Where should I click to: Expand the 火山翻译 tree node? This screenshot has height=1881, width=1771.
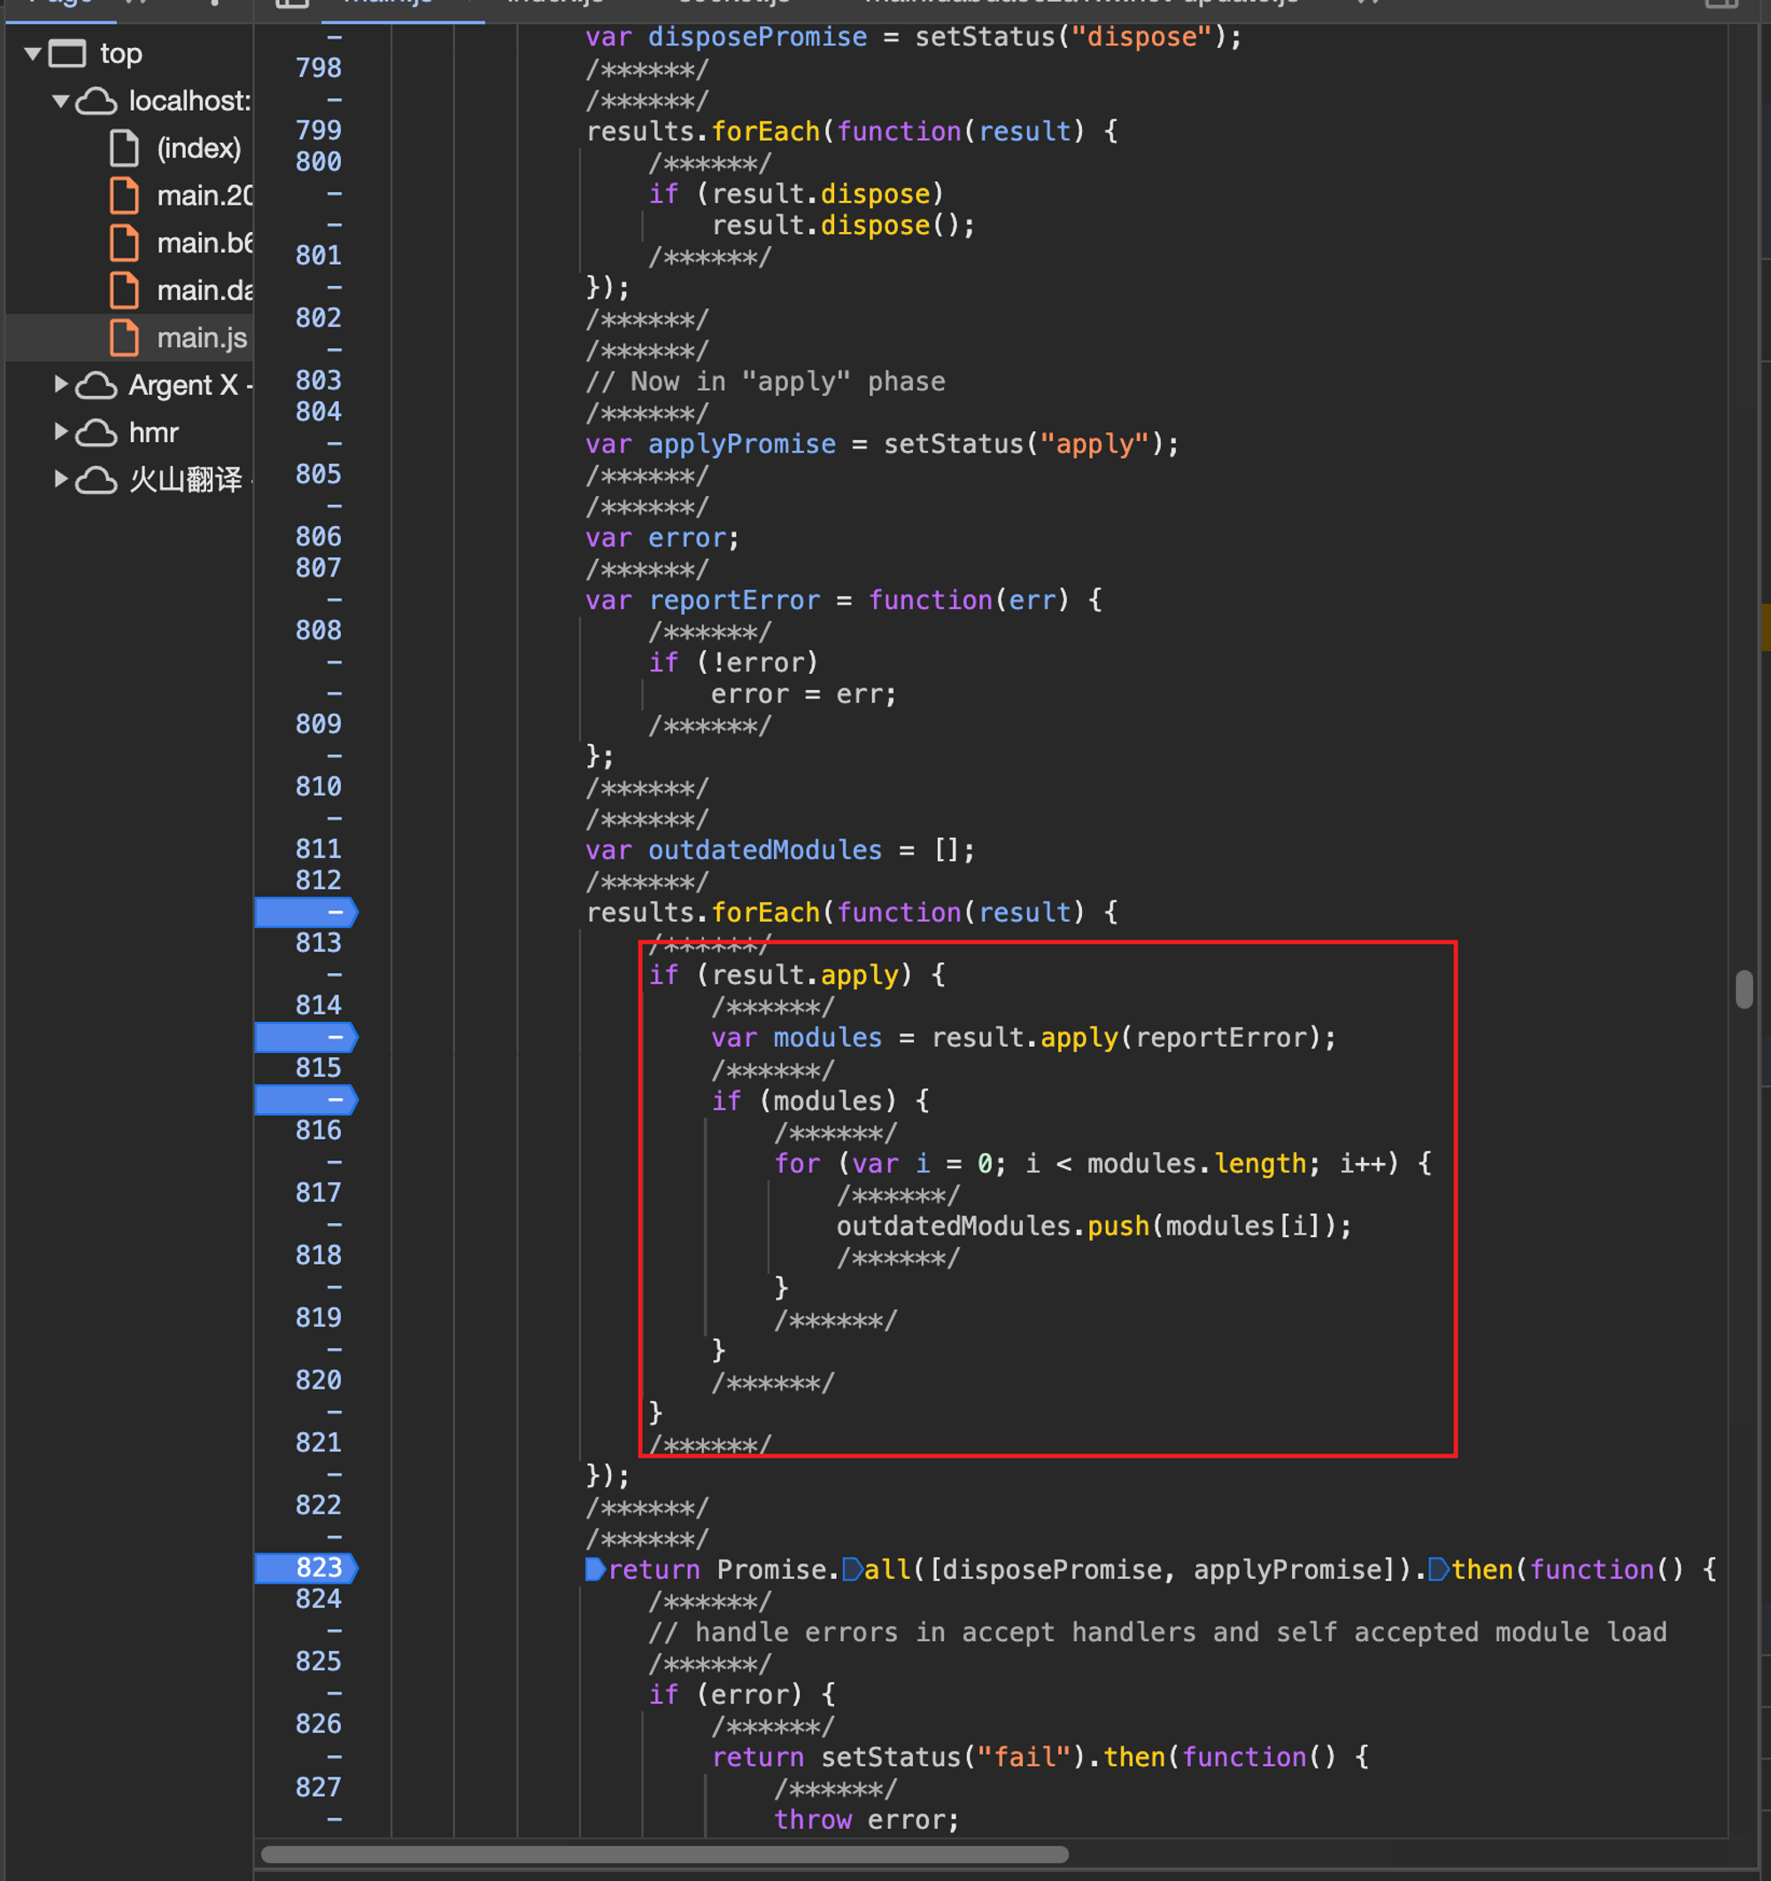(60, 479)
